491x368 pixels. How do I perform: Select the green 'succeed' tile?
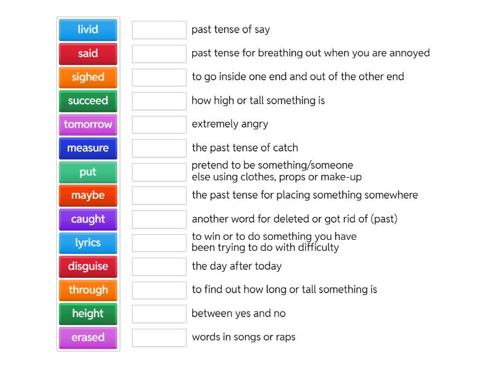[88, 101]
